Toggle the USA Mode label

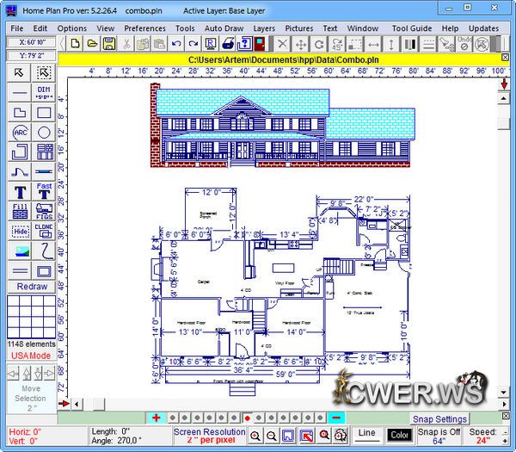pyautogui.click(x=31, y=356)
